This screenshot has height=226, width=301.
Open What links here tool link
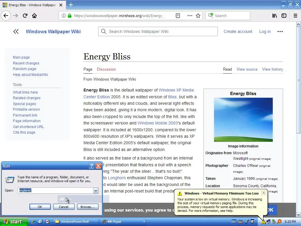tap(25, 92)
